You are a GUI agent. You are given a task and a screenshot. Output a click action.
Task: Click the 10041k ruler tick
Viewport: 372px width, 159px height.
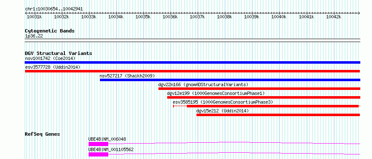(306, 17)
